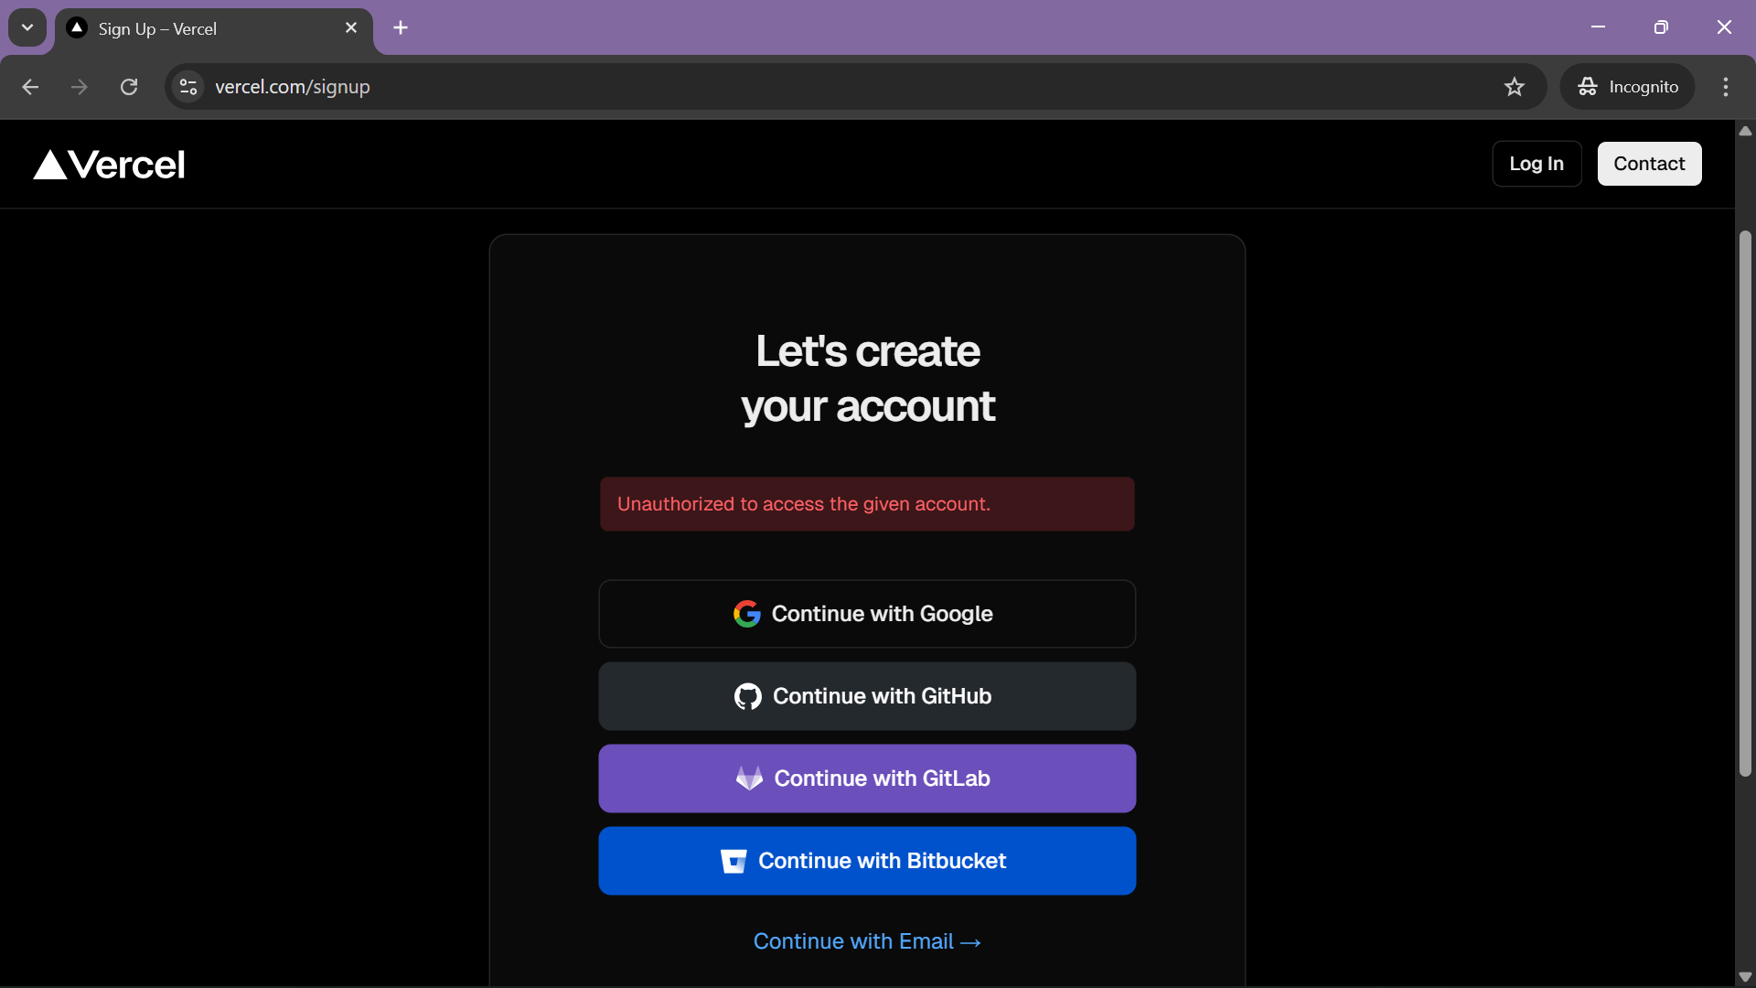Viewport: 1756px width, 988px height.
Task: Select the Sign Up – Vercel tab
Action: click(201, 29)
